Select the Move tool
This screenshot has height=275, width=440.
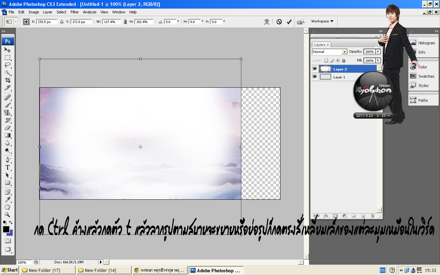(x=8, y=50)
